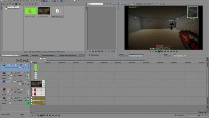Select the yellow audio clip on the timeline
Screen dimensions: 209x118
pos(38,101)
